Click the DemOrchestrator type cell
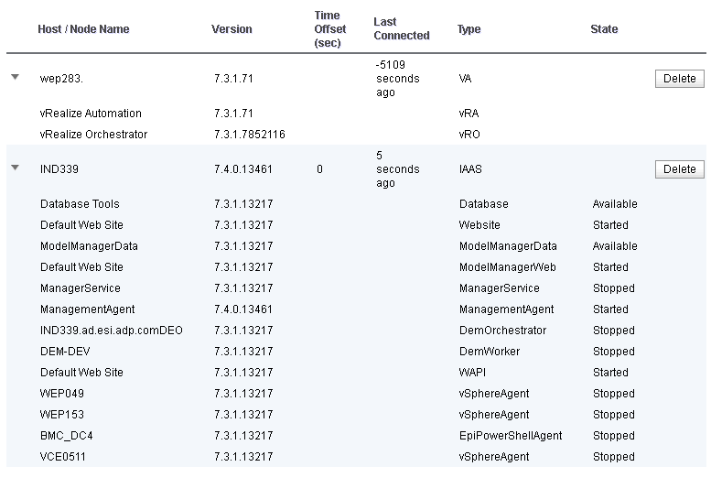The image size is (711, 499). 502,331
